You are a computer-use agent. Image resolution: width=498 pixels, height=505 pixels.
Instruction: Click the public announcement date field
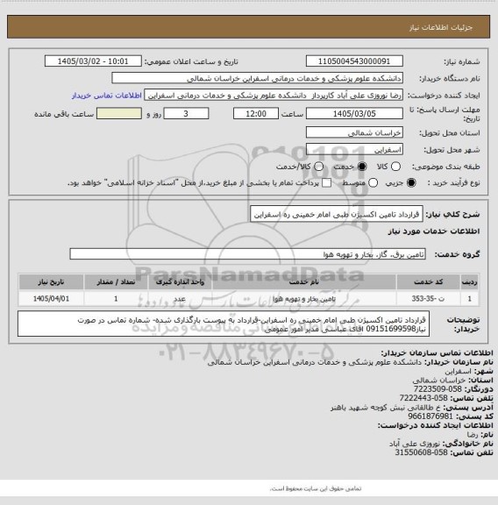pos(93,61)
